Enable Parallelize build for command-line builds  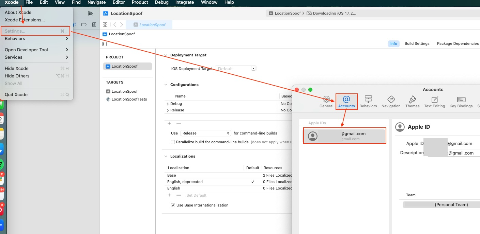(173, 142)
